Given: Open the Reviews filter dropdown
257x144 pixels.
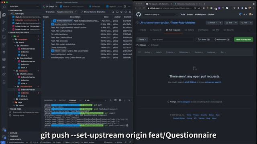Looking at the screenshot, I should pos(199,52).
